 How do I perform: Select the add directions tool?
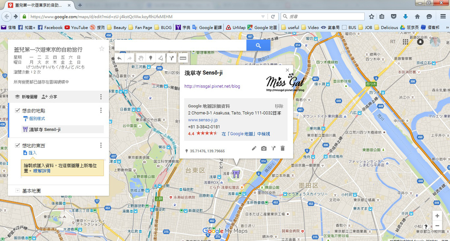(172, 58)
